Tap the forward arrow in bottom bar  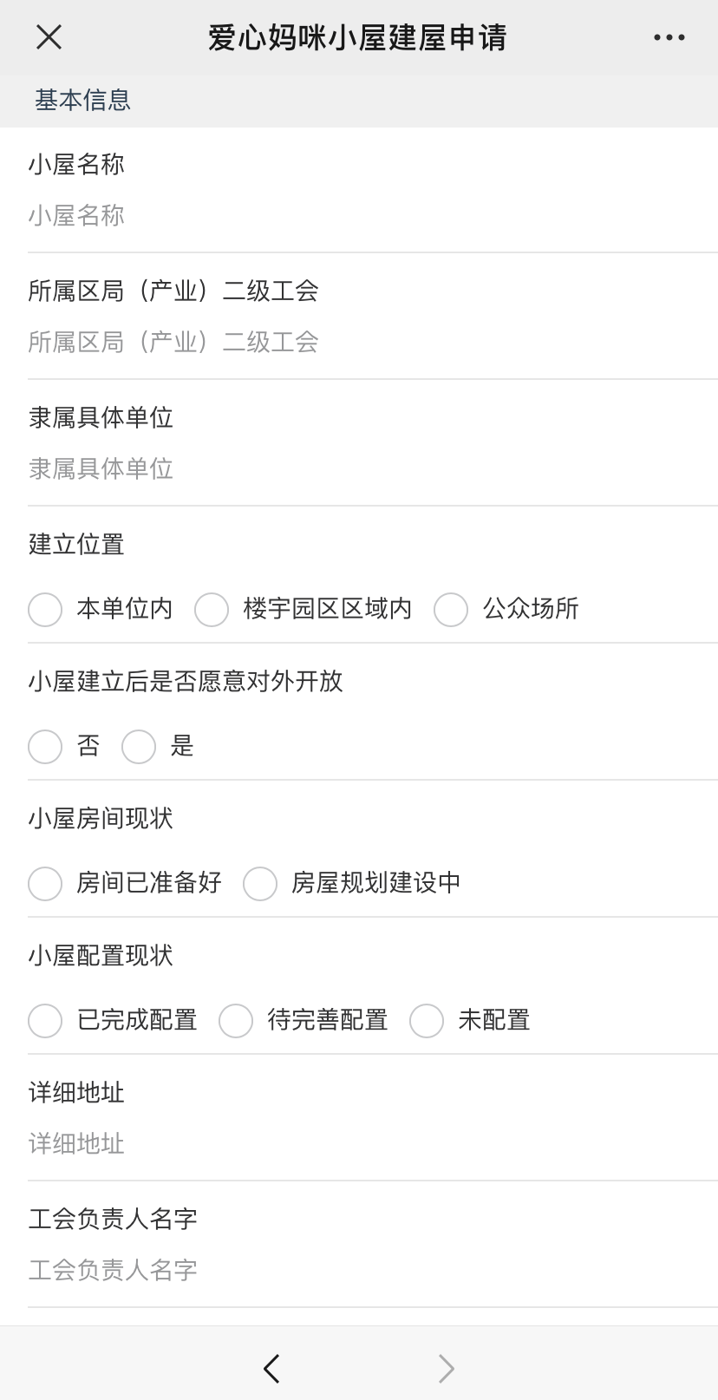[446, 1369]
